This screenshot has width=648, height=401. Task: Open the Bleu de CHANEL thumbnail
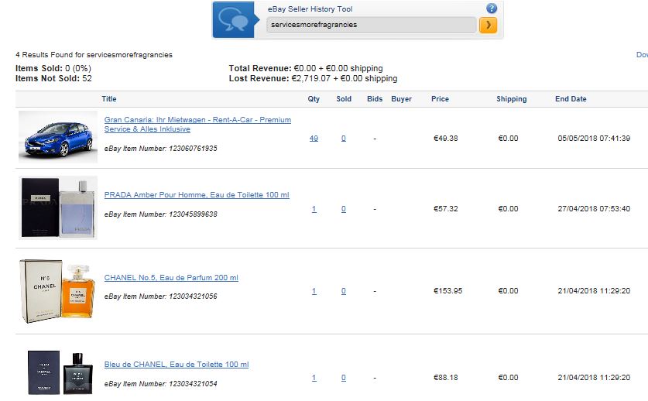click(60, 373)
